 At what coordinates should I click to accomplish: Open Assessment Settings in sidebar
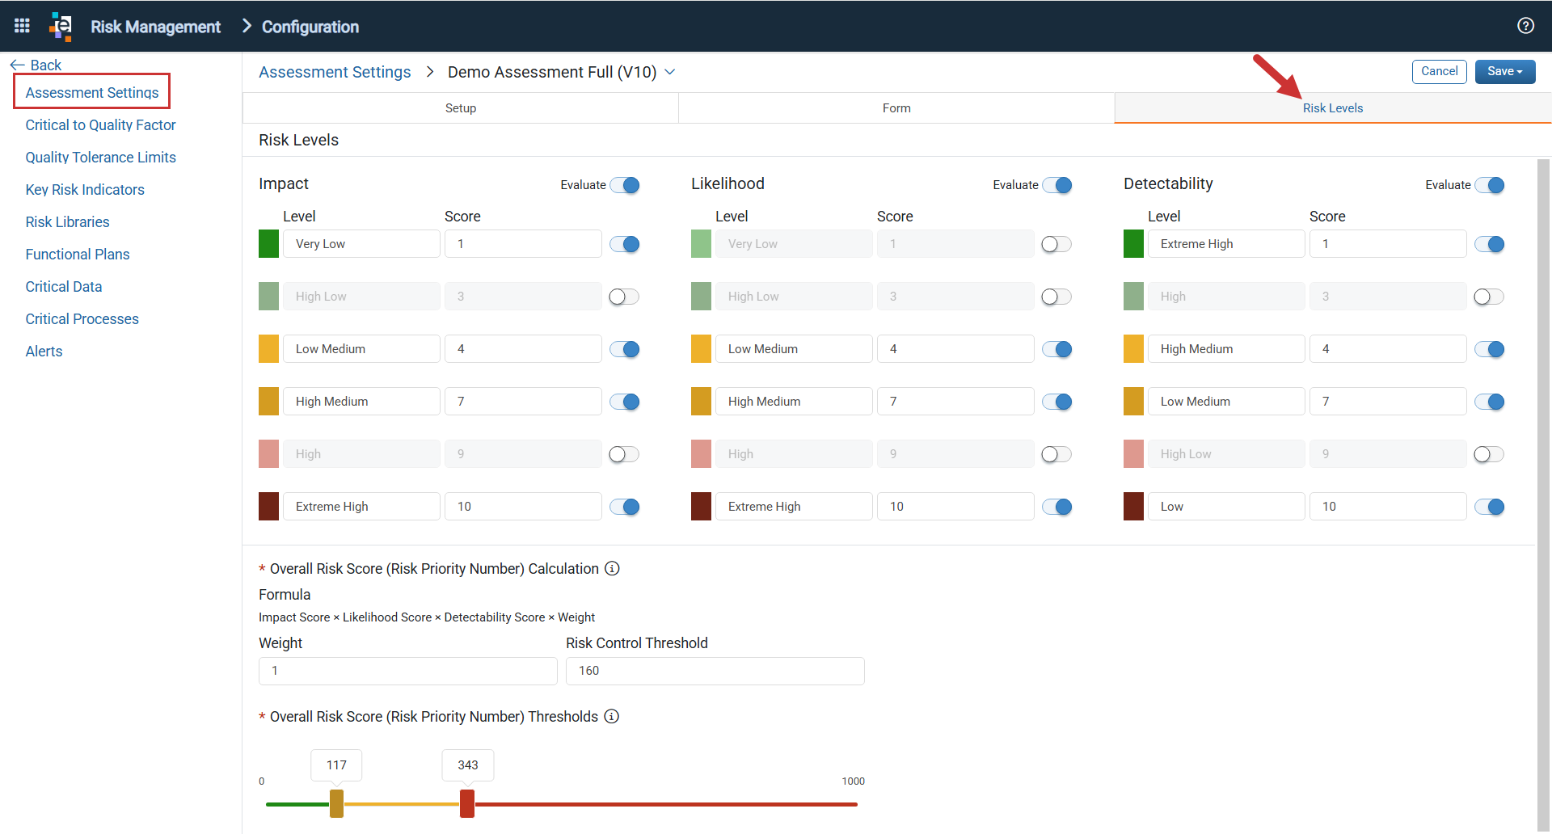[x=92, y=92]
